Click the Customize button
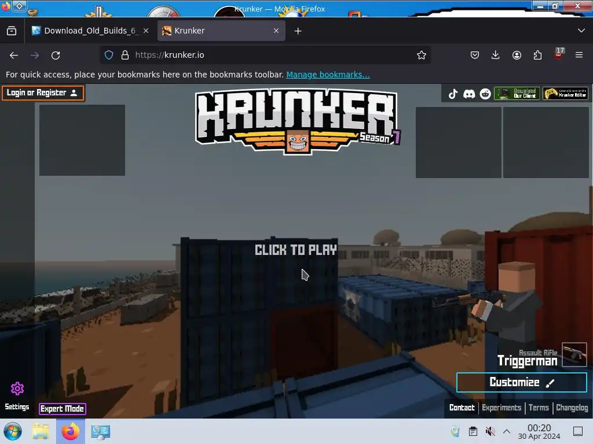The height and width of the screenshot is (444, 593). pos(522,383)
